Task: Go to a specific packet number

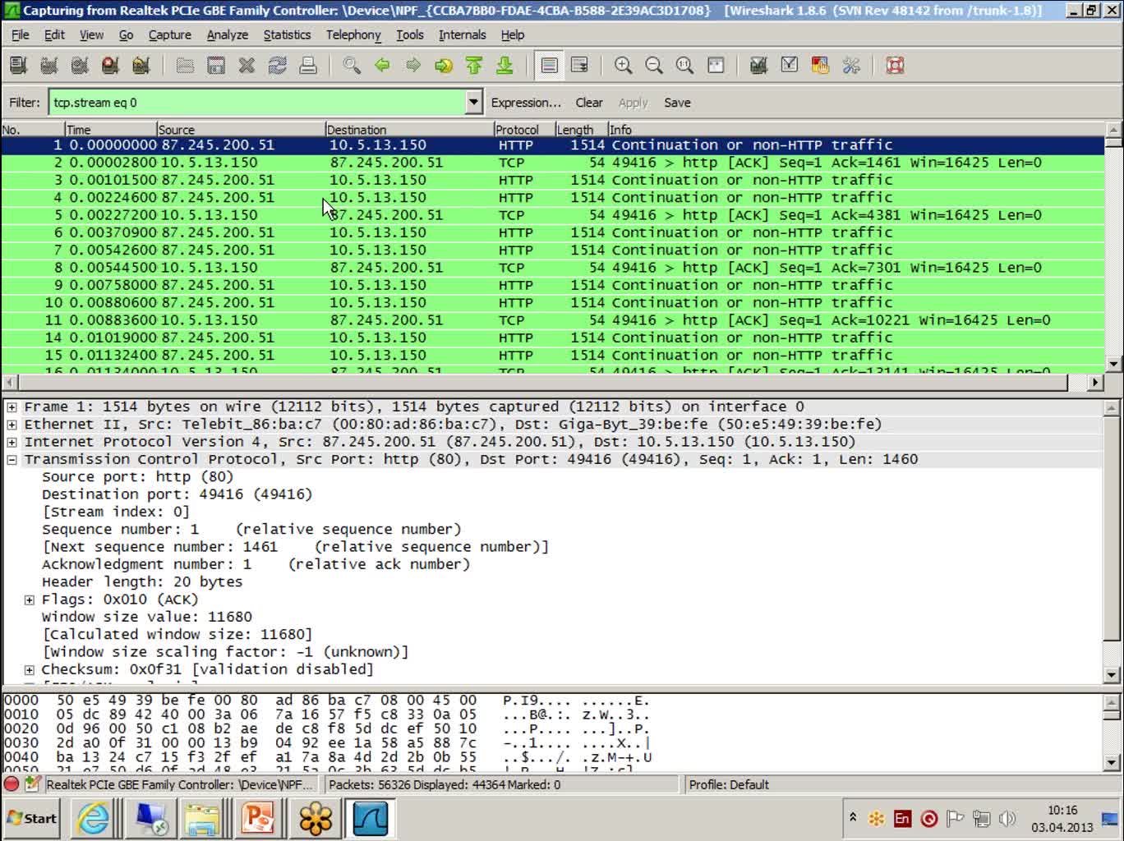Action: click(x=444, y=66)
